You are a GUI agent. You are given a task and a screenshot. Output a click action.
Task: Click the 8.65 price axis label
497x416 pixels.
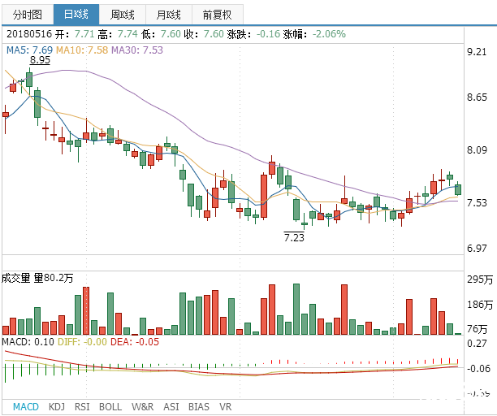[477, 97]
